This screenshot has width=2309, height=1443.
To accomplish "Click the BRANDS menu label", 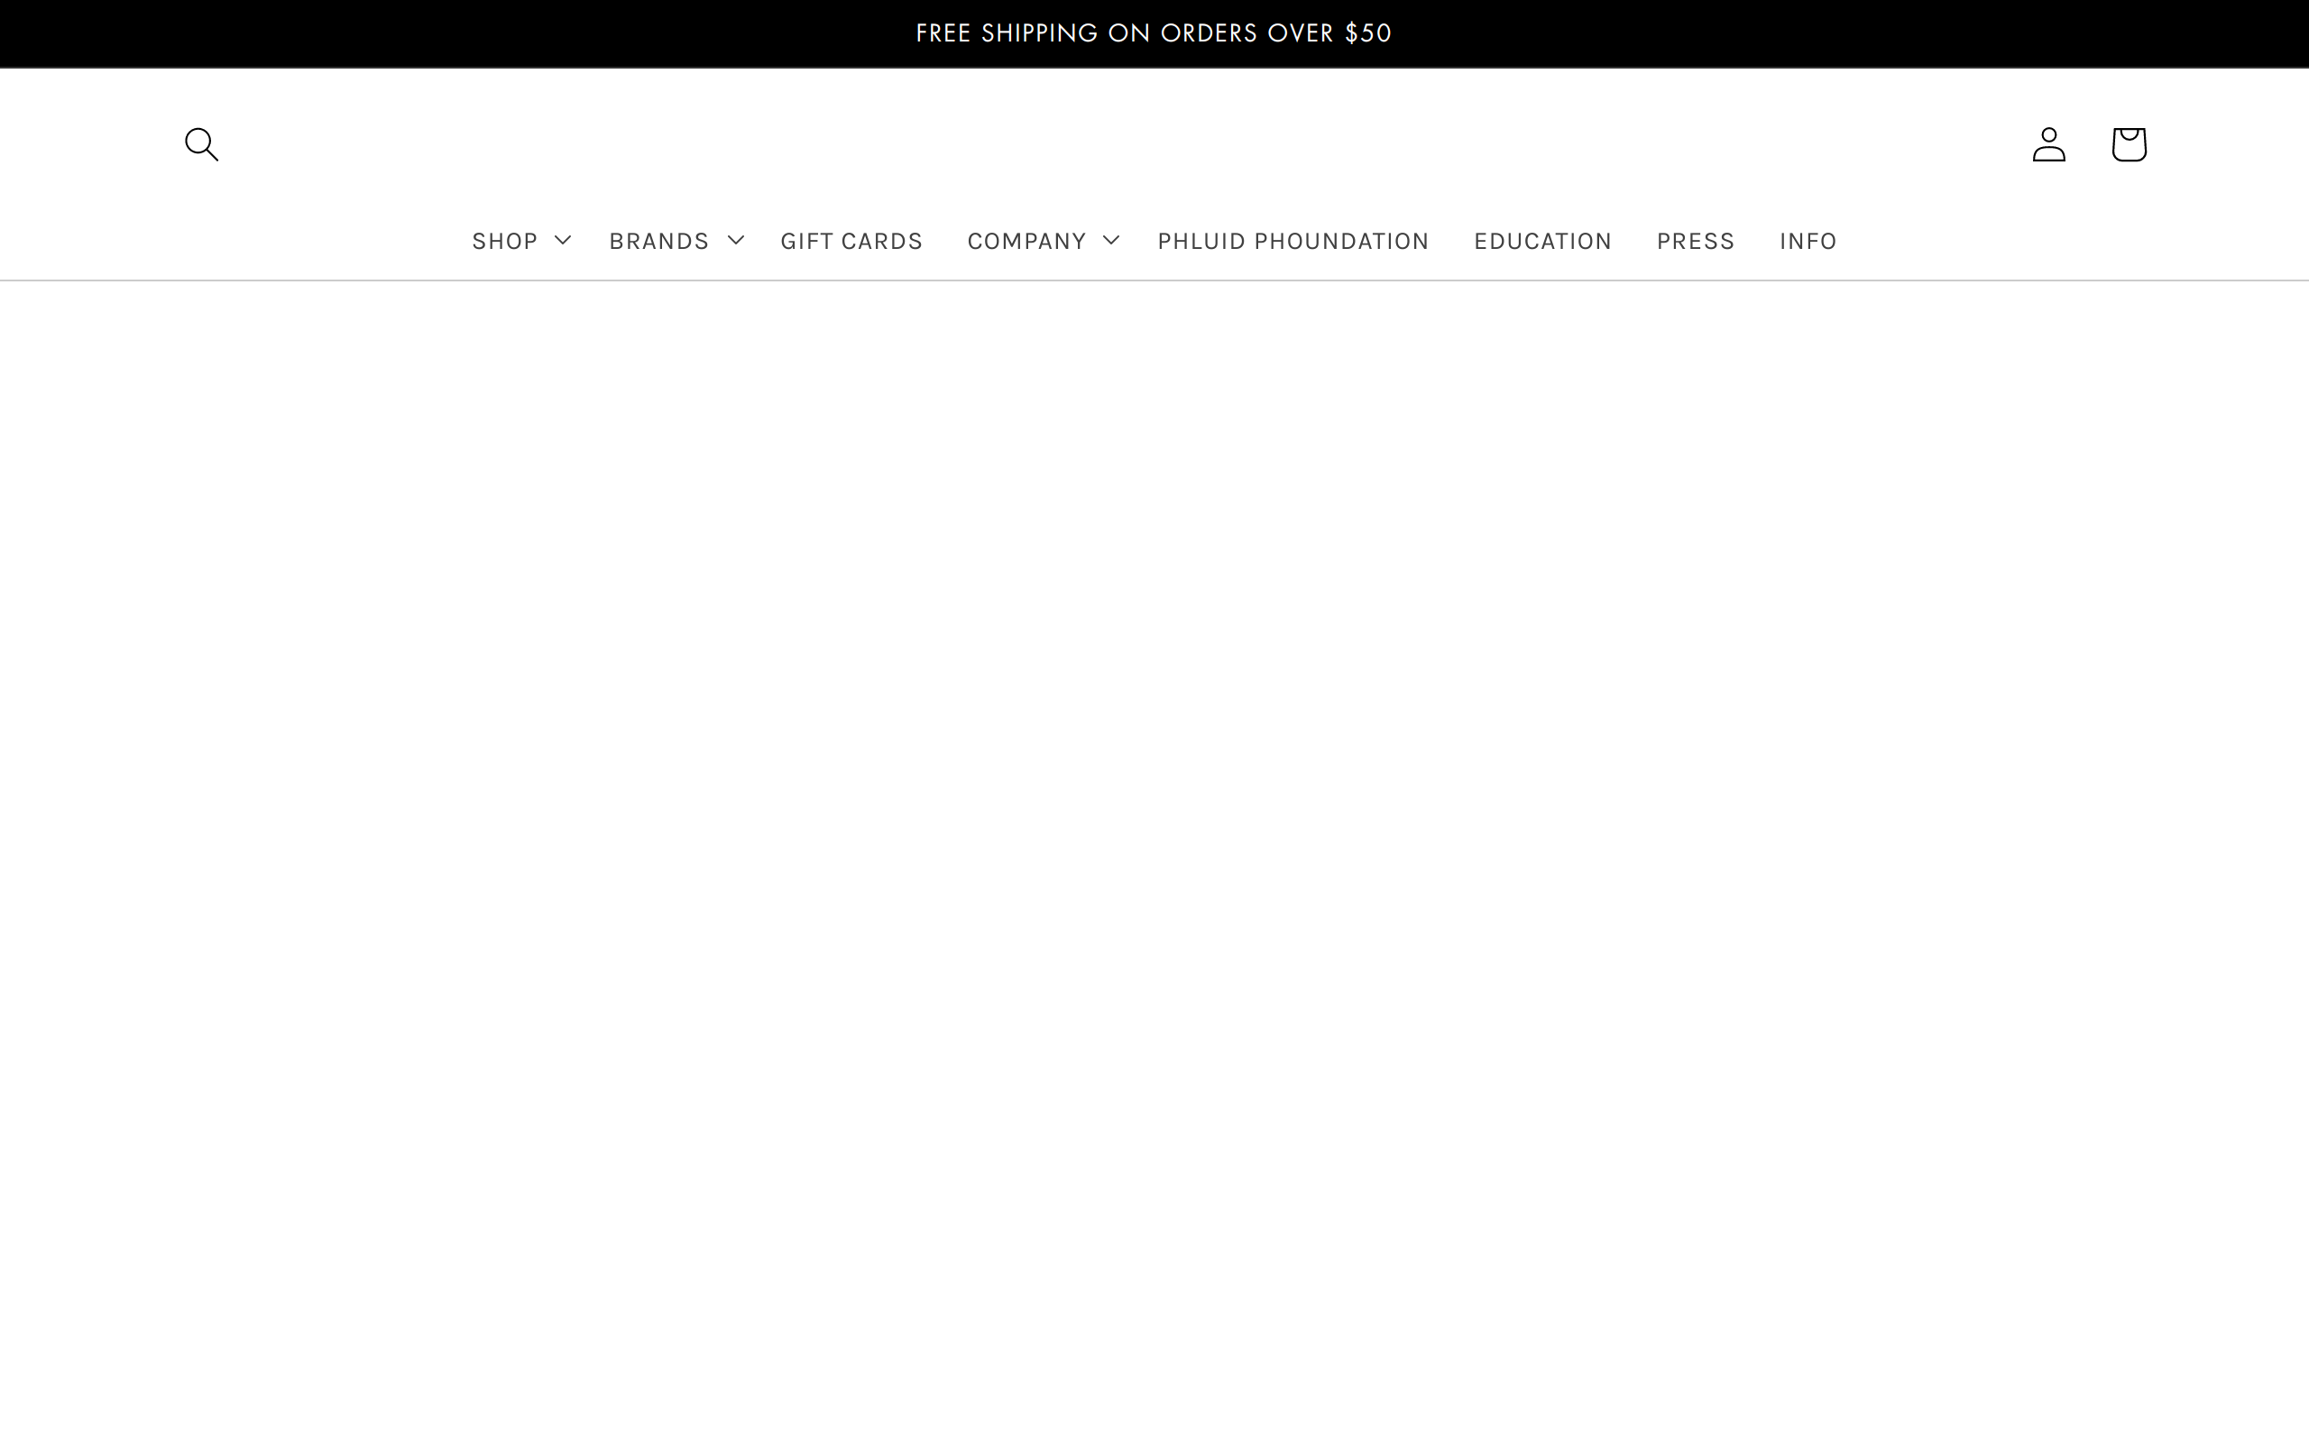I will click(x=659, y=241).
